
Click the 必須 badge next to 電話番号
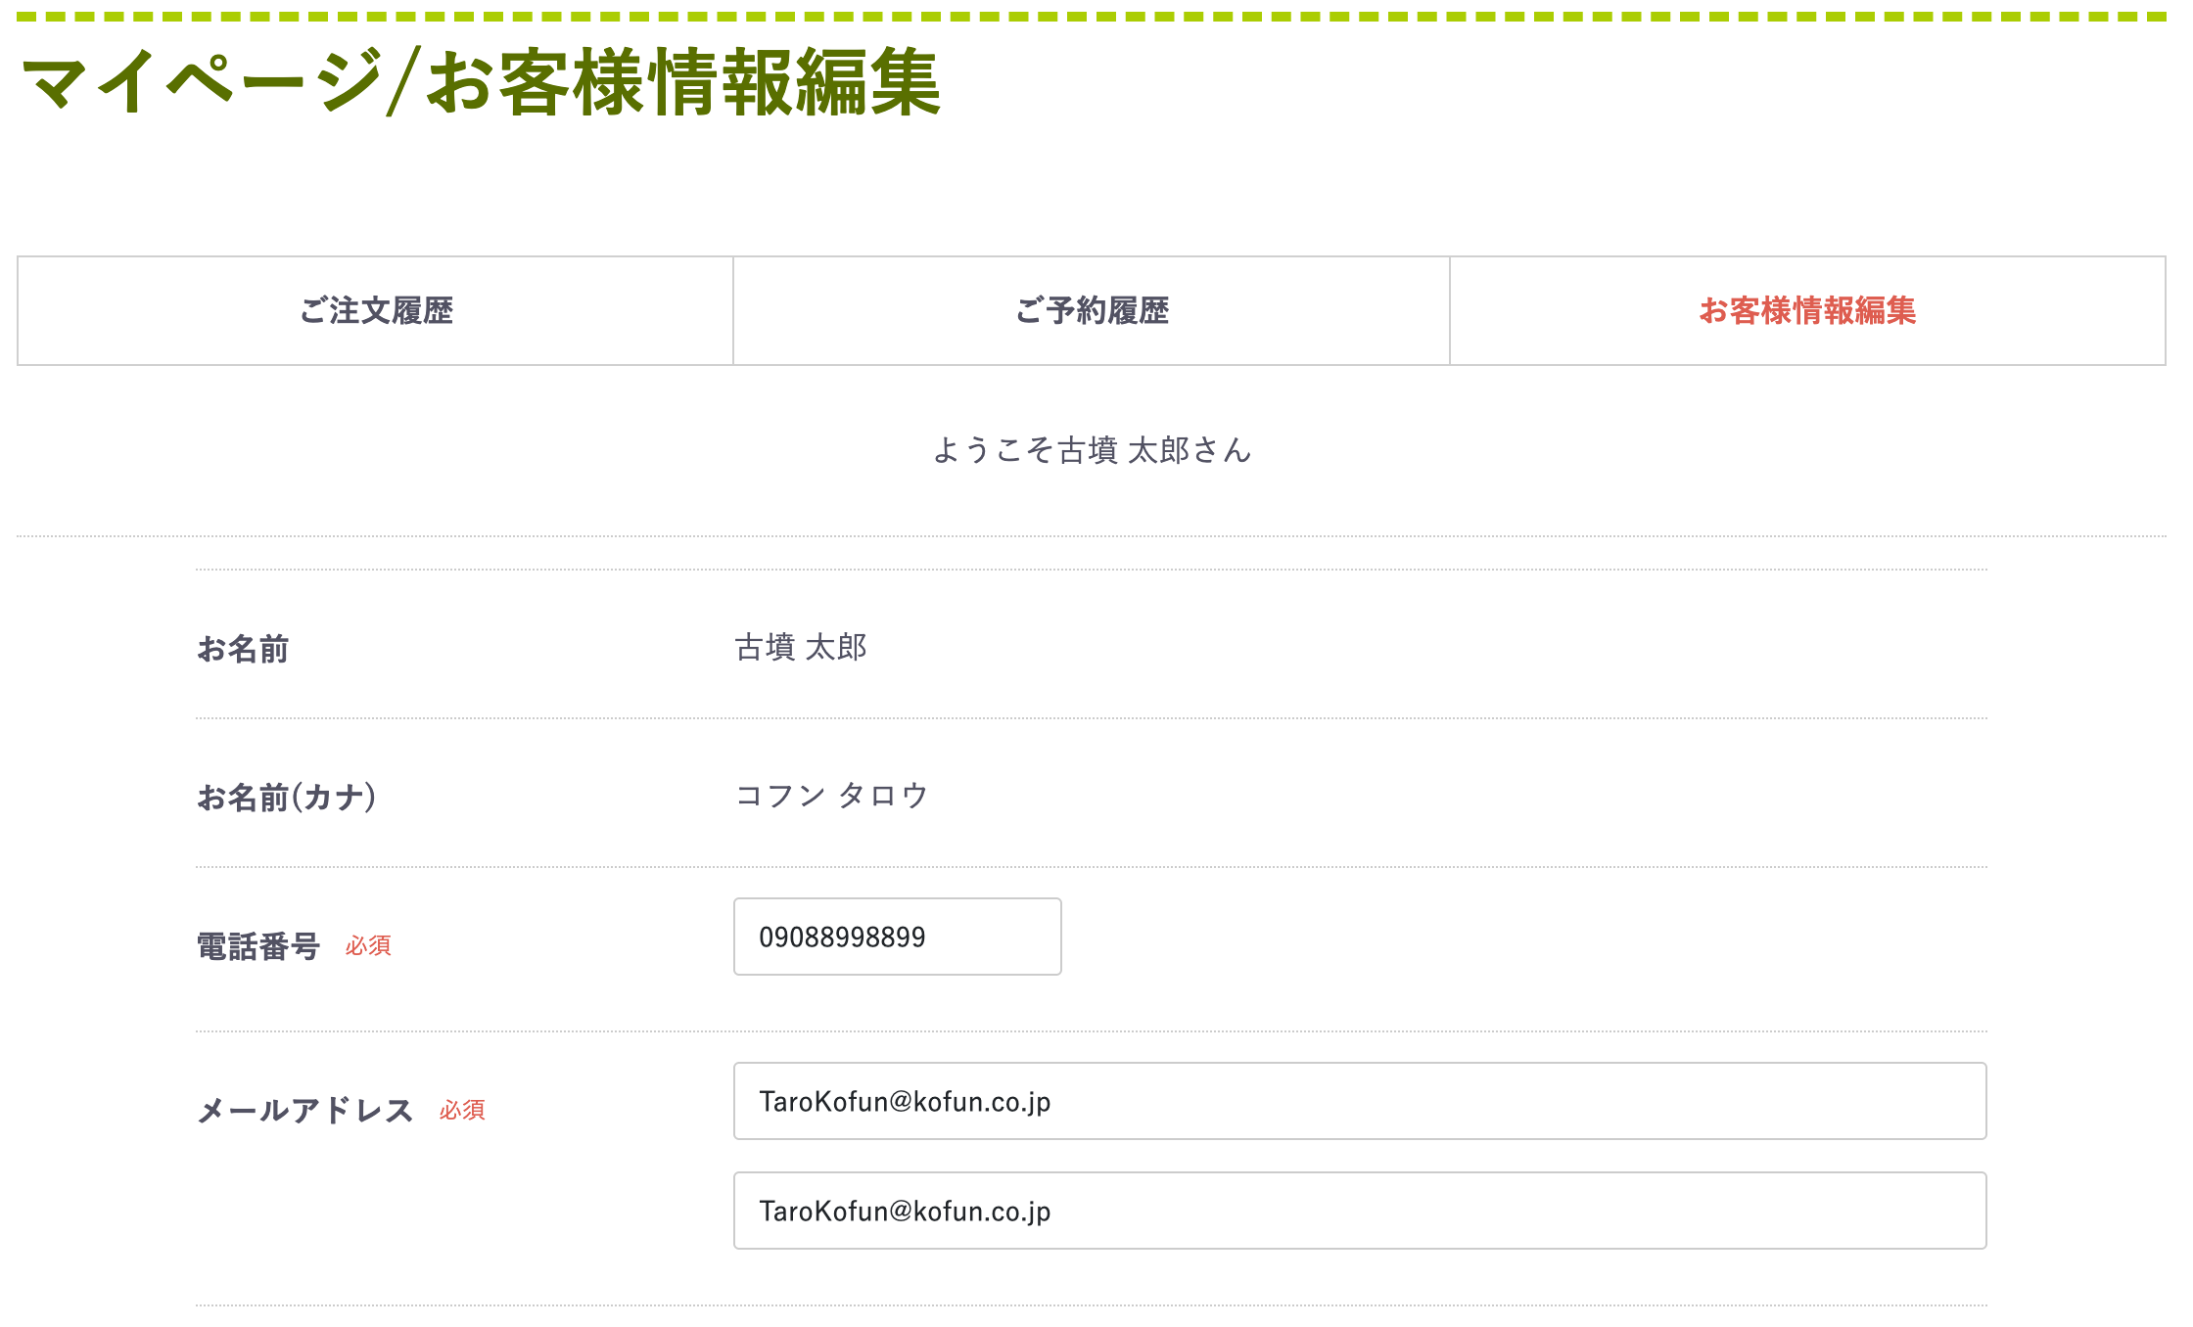[369, 947]
